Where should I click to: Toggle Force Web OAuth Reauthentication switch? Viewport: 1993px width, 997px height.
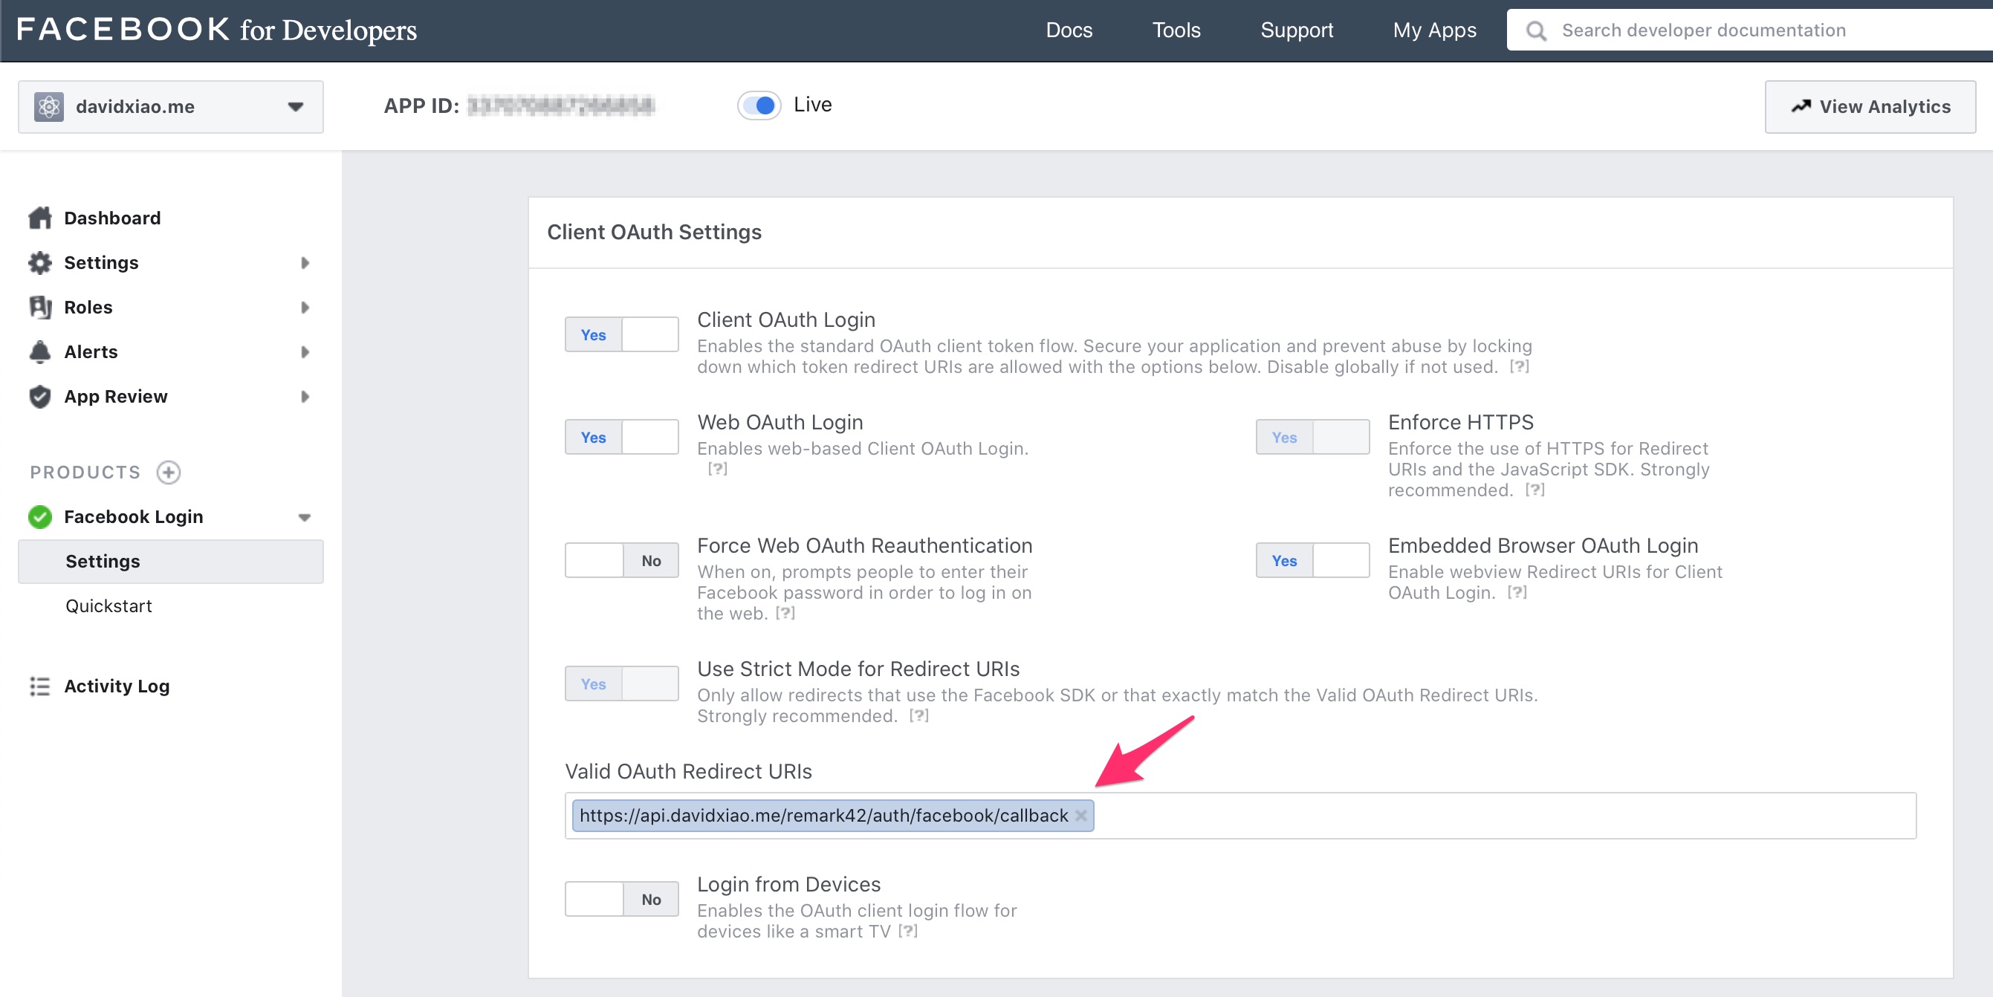coord(621,560)
